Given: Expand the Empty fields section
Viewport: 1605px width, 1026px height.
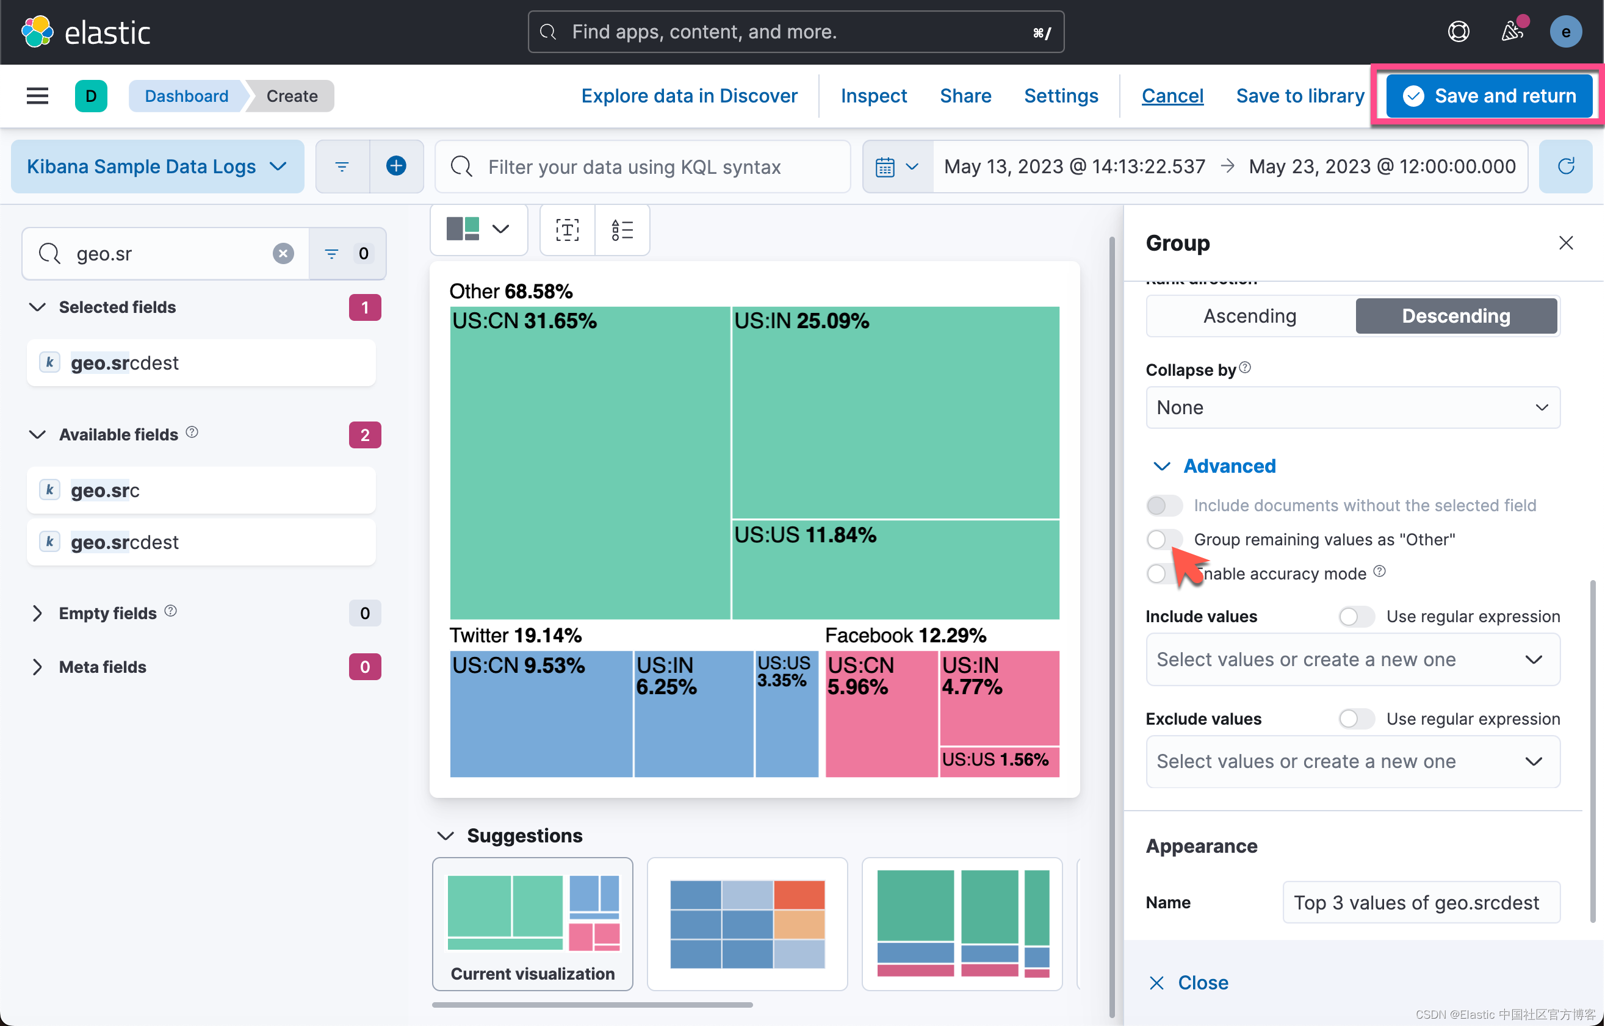Looking at the screenshot, I should click(x=37, y=613).
